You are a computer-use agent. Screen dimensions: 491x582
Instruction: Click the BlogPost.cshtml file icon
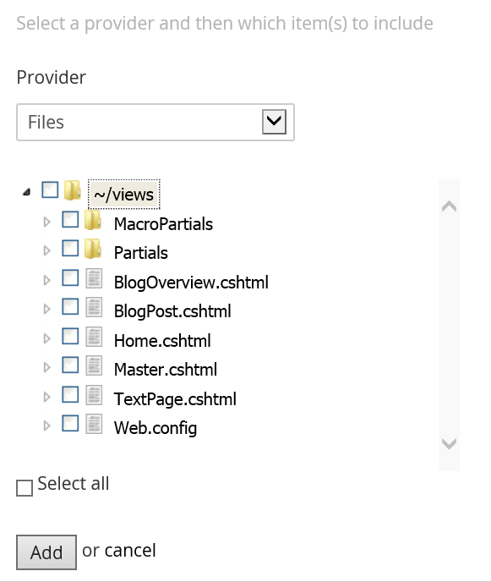[x=94, y=307]
